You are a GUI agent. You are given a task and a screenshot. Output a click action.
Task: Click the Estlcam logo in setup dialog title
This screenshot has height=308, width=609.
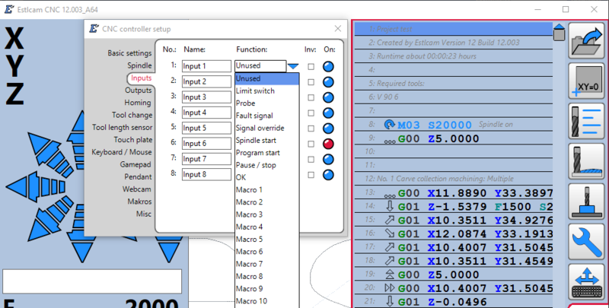point(94,29)
